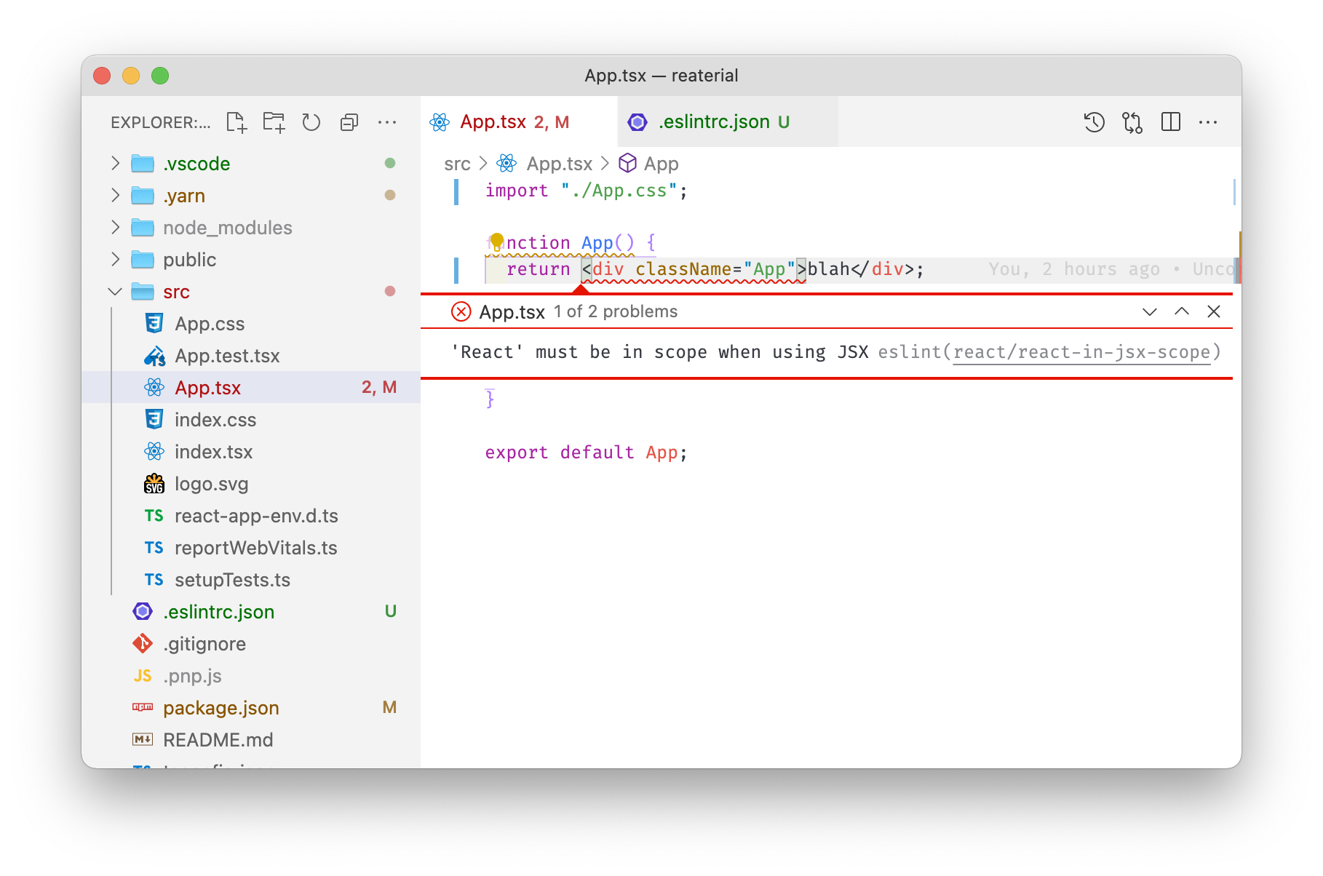The image size is (1323, 876).
Task: Click the SVG icon beside logo.svg
Action: tap(154, 484)
